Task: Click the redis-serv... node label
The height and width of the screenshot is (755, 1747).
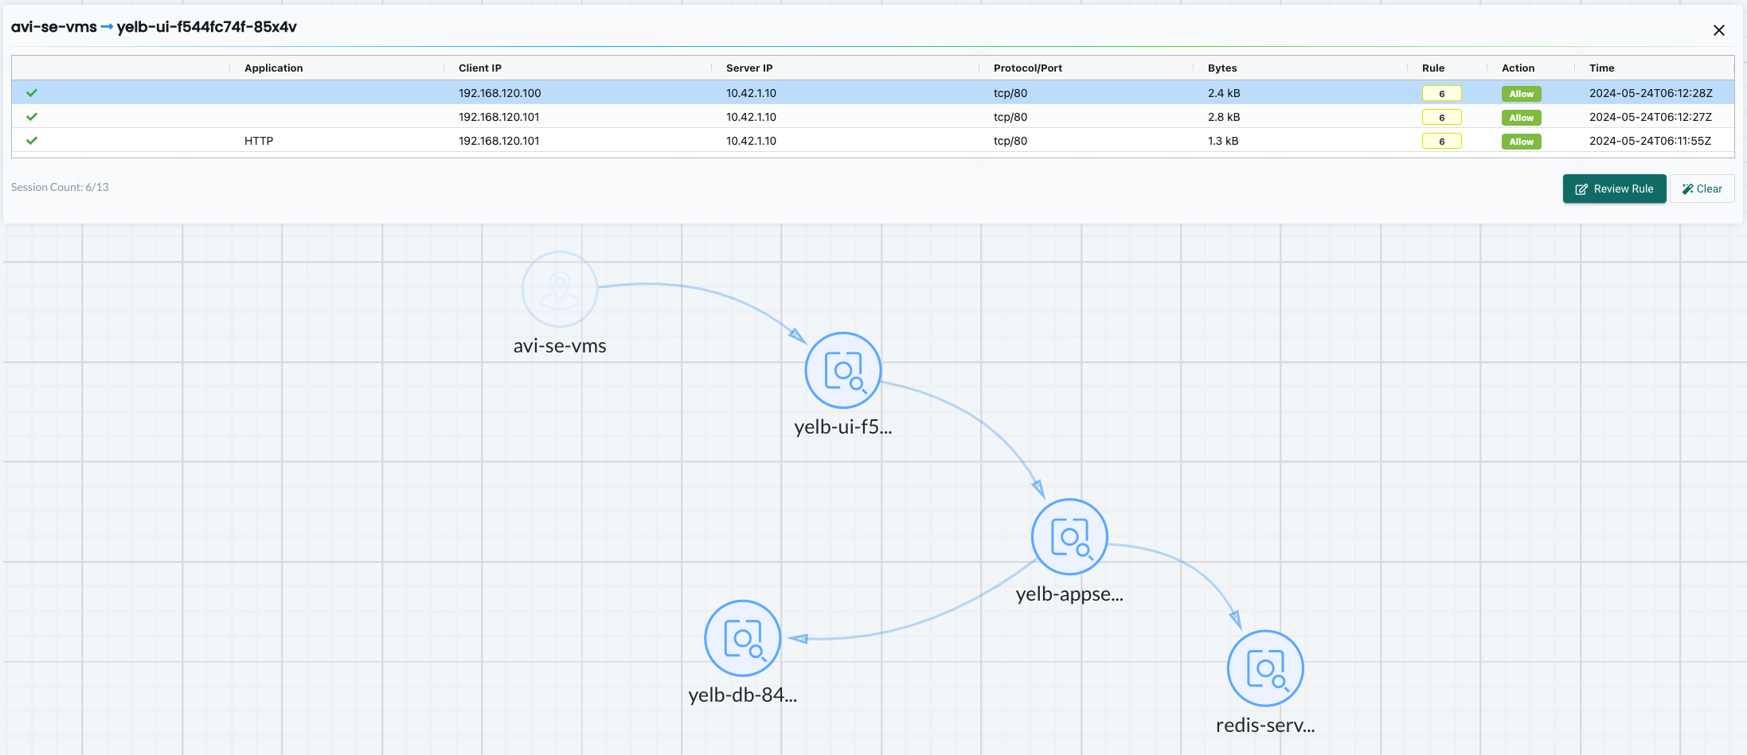Action: (1265, 726)
